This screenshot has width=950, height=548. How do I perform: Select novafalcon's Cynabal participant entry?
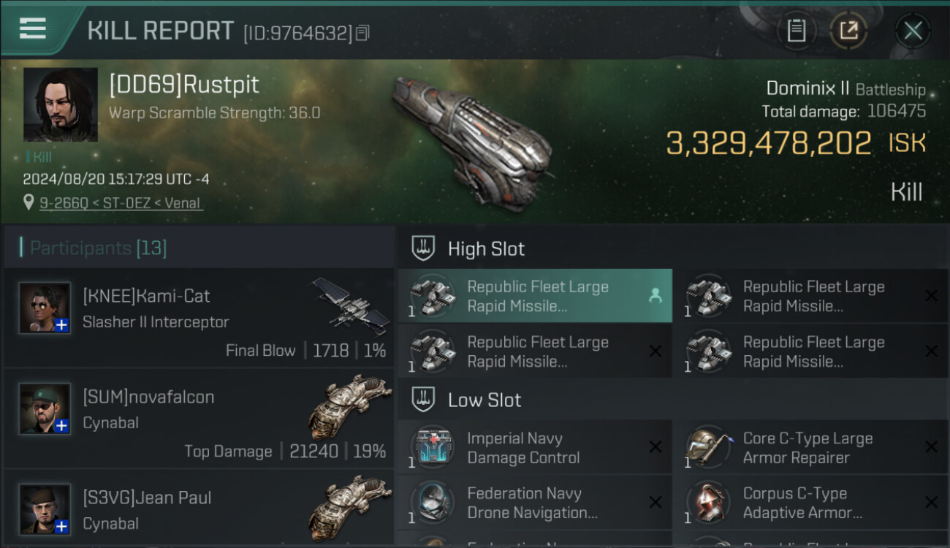click(x=199, y=419)
